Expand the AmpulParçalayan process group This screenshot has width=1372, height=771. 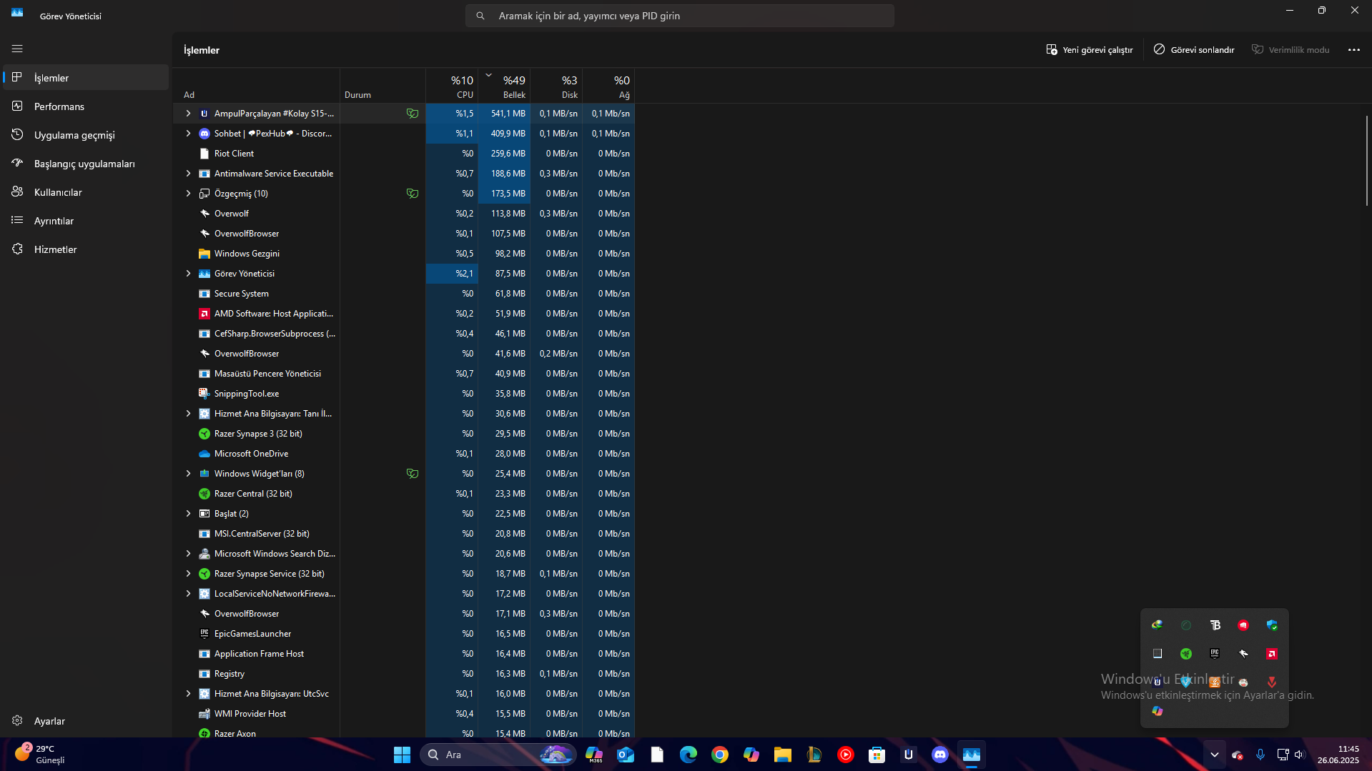pos(188,114)
